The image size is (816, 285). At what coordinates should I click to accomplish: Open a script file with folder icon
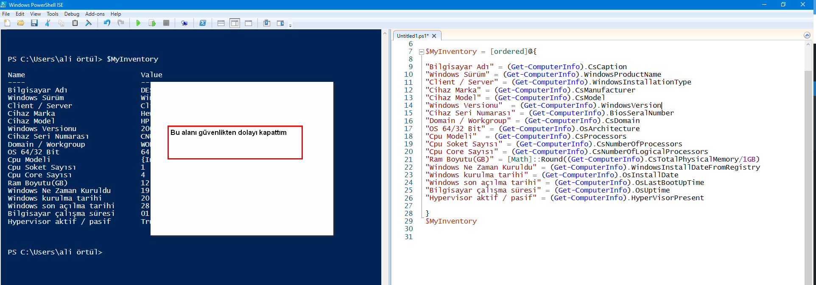point(20,23)
